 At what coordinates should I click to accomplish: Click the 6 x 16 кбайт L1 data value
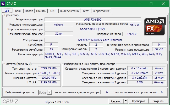pyautogui.click(x=139, y=68)
